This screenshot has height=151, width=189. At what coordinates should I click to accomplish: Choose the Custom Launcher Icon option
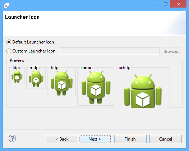pyautogui.click(x=9, y=51)
